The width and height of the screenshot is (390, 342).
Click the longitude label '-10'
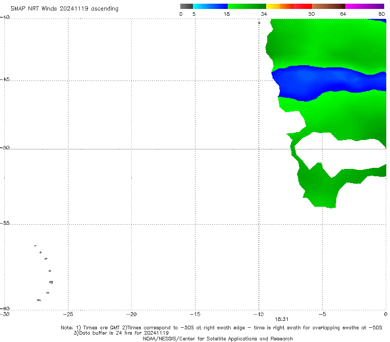[258, 314]
